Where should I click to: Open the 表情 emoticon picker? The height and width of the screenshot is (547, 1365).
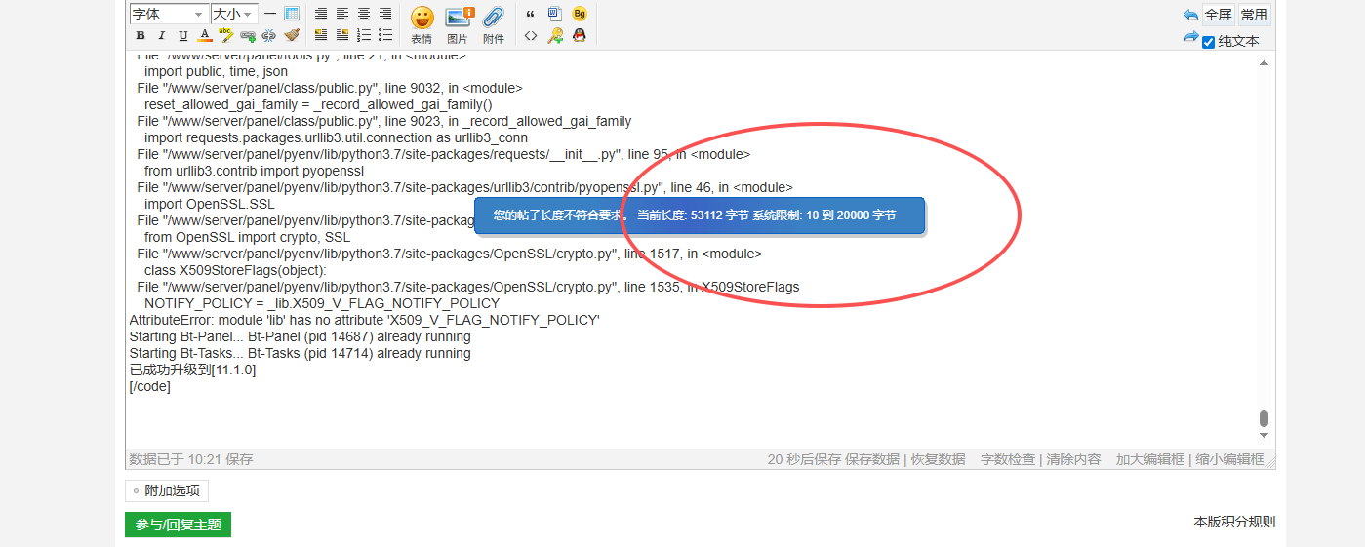[x=422, y=24]
